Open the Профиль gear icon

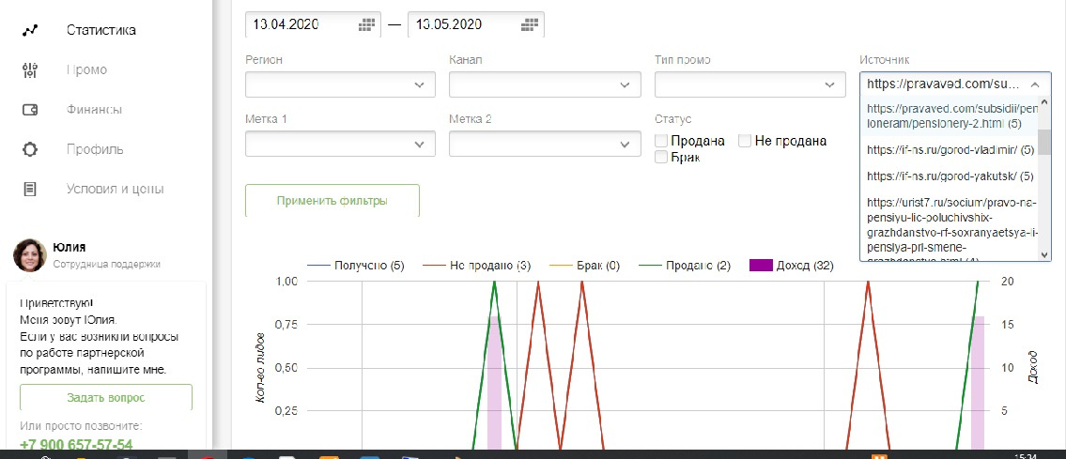coord(30,149)
